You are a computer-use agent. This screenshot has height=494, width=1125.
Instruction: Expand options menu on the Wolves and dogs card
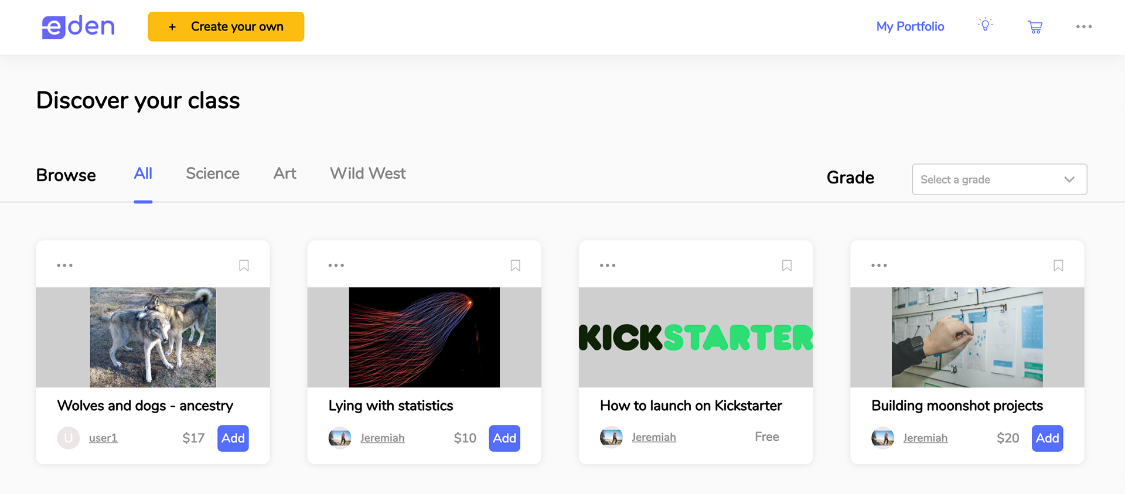tap(64, 265)
